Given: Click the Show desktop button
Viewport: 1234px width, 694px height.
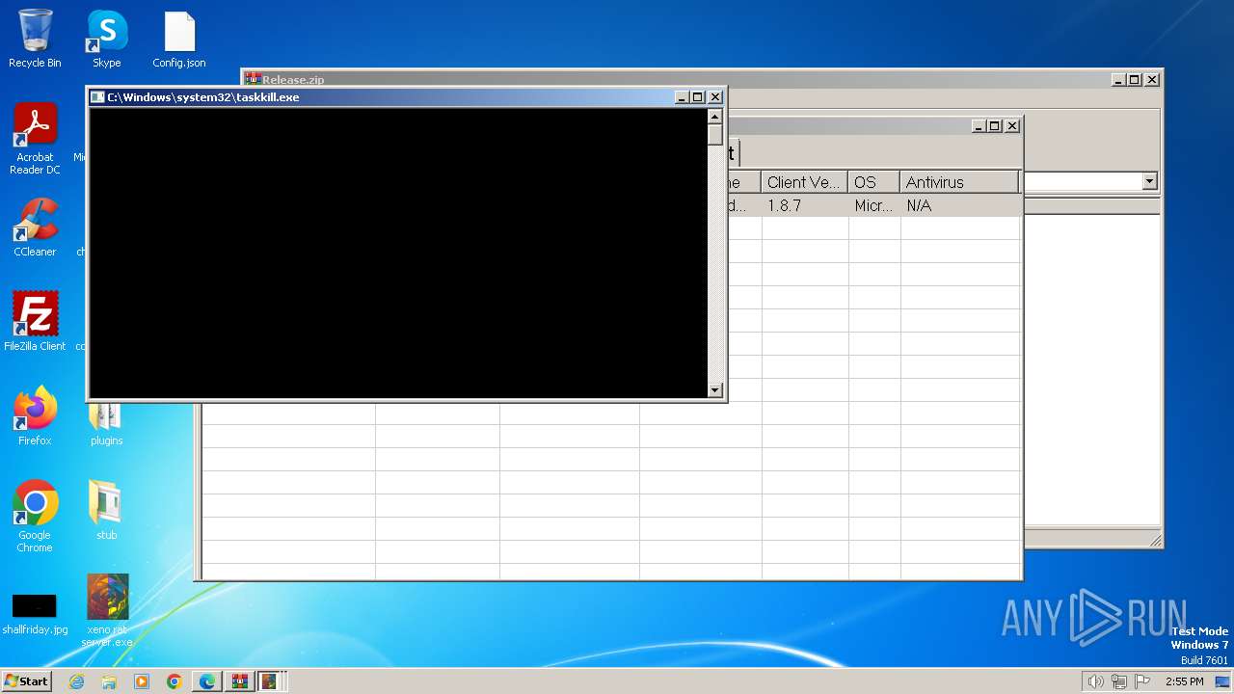Looking at the screenshot, I should coord(1222,681).
